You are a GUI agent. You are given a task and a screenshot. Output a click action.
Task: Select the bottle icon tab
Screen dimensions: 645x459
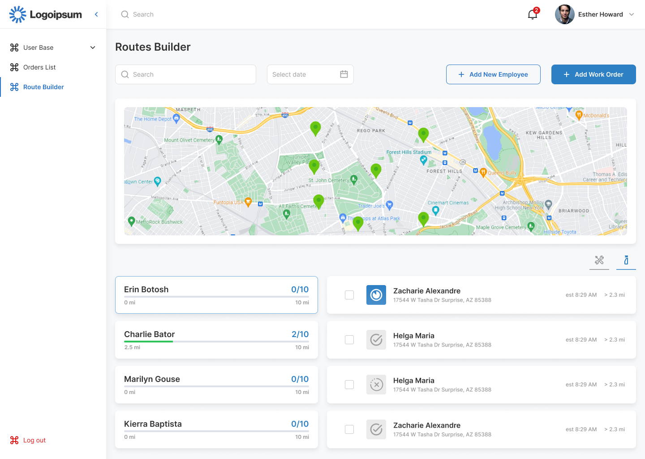[x=626, y=260]
